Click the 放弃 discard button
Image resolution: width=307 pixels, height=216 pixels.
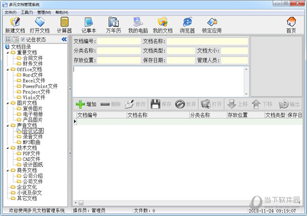coord(186,104)
